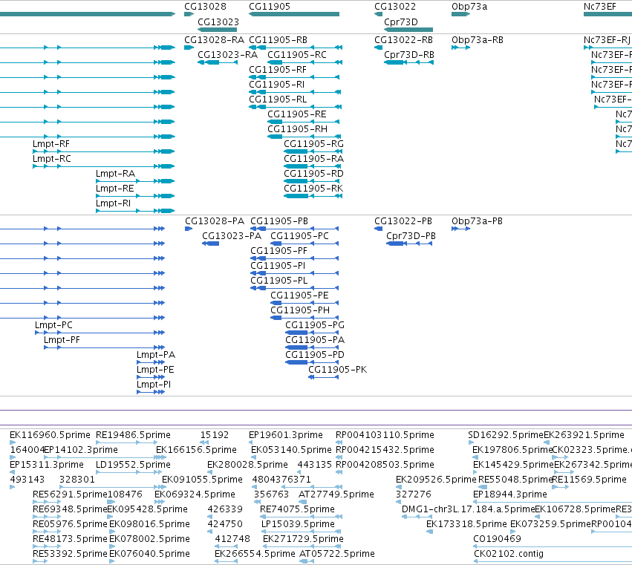Click EST LP15039.5prime
This screenshot has height=565, width=632.
pyautogui.click(x=298, y=525)
